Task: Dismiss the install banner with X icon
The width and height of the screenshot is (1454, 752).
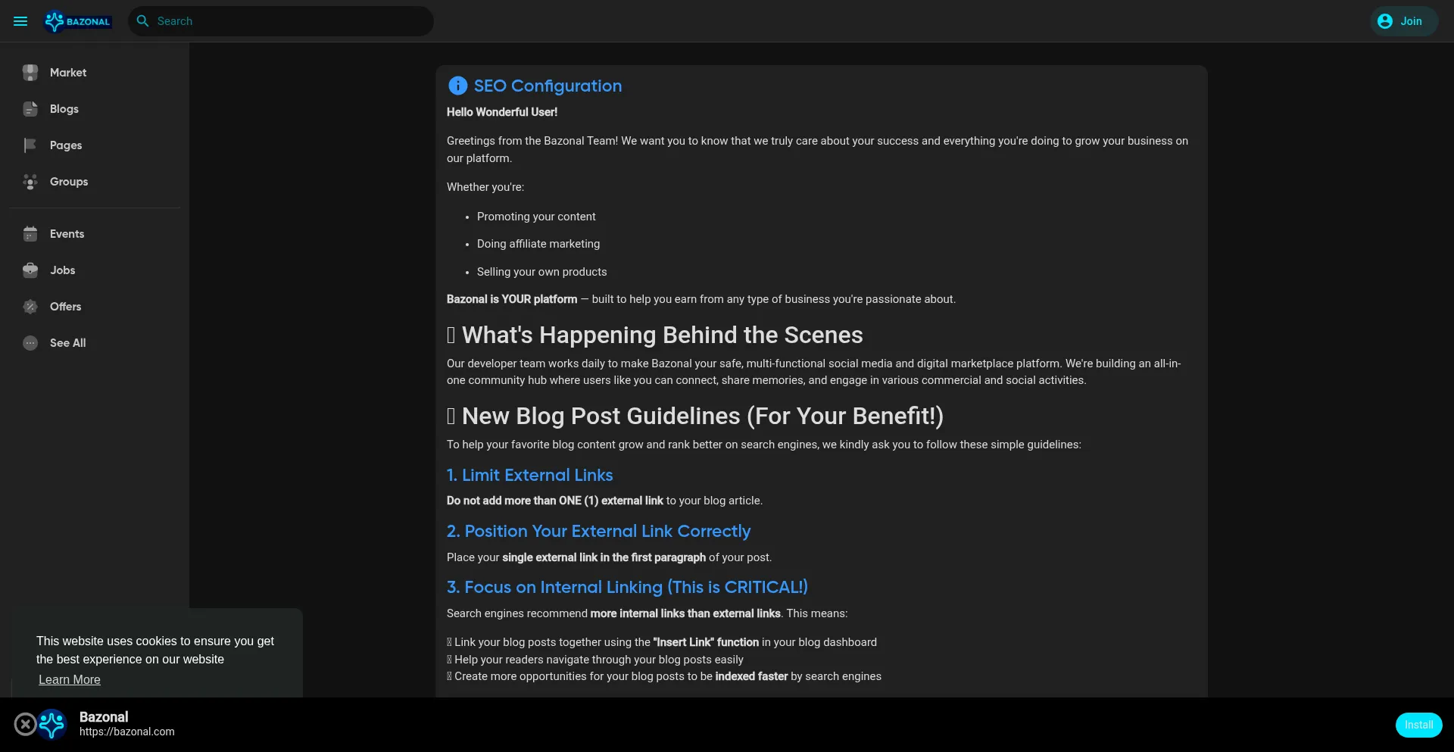Action: 25,725
